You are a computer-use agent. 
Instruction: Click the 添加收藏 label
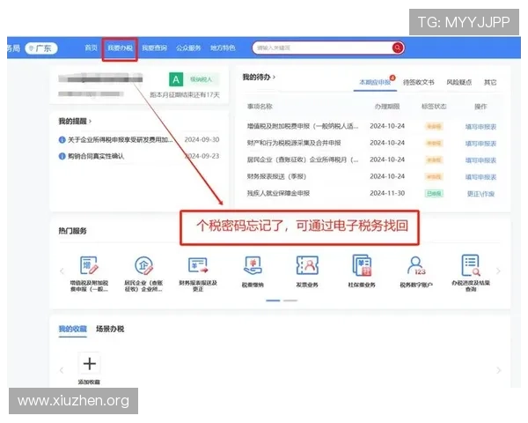[x=89, y=382]
